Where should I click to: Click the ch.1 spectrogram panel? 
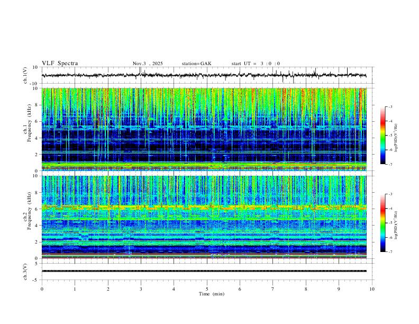click(x=204, y=129)
